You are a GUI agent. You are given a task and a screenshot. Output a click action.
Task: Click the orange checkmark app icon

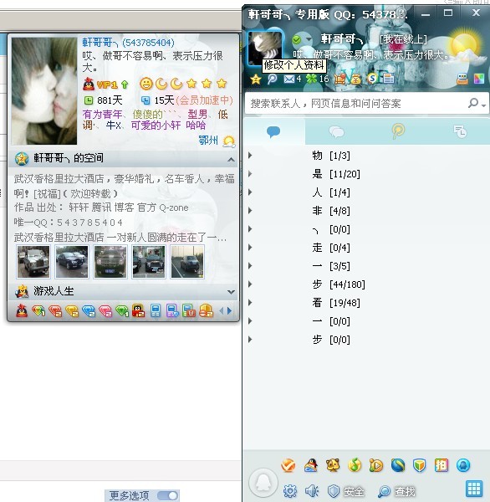(288, 465)
